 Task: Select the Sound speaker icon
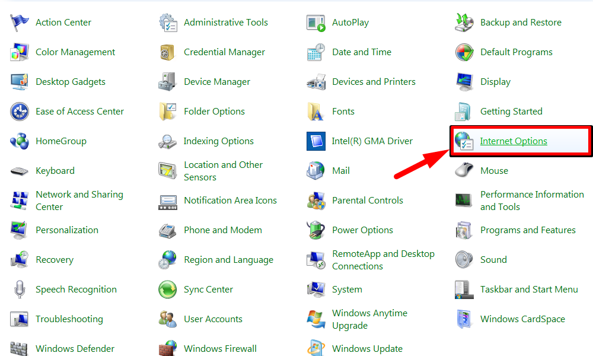(x=464, y=260)
